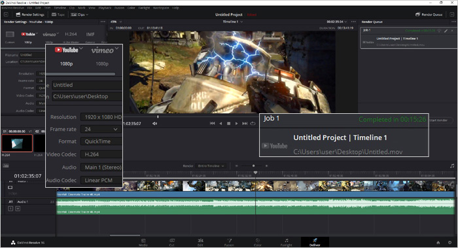The image size is (458, 248).
Task: Switch to the Media page
Action: point(143,242)
